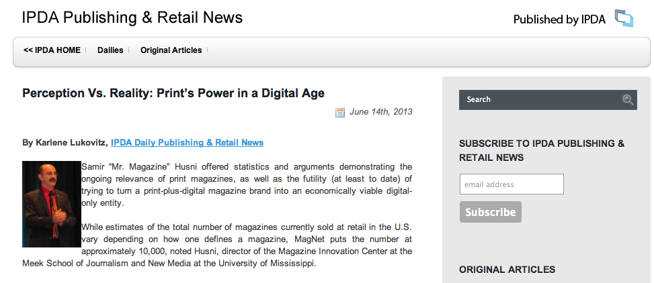654x283 pixels.
Task: Select the ORIGINAL ARTICLES sidebar heading
Action: click(x=507, y=270)
